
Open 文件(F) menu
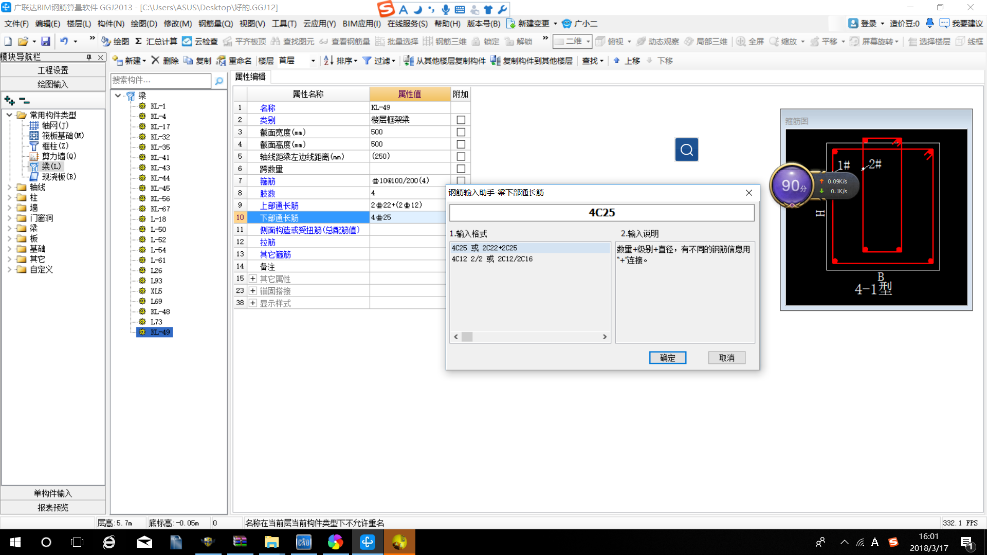[x=16, y=24]
